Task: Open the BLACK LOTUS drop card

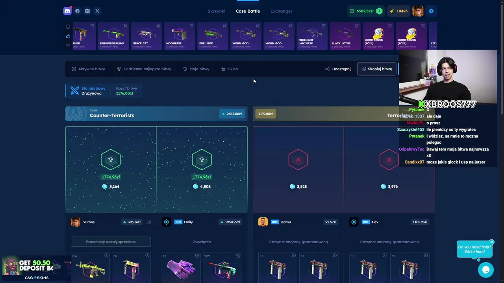Action: [x=345, y=36]
